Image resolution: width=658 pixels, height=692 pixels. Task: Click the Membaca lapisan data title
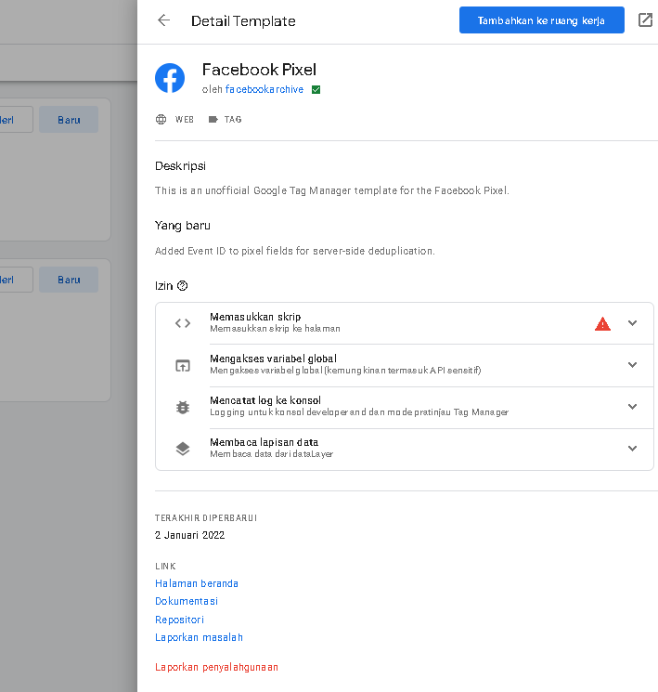[264, 442]
